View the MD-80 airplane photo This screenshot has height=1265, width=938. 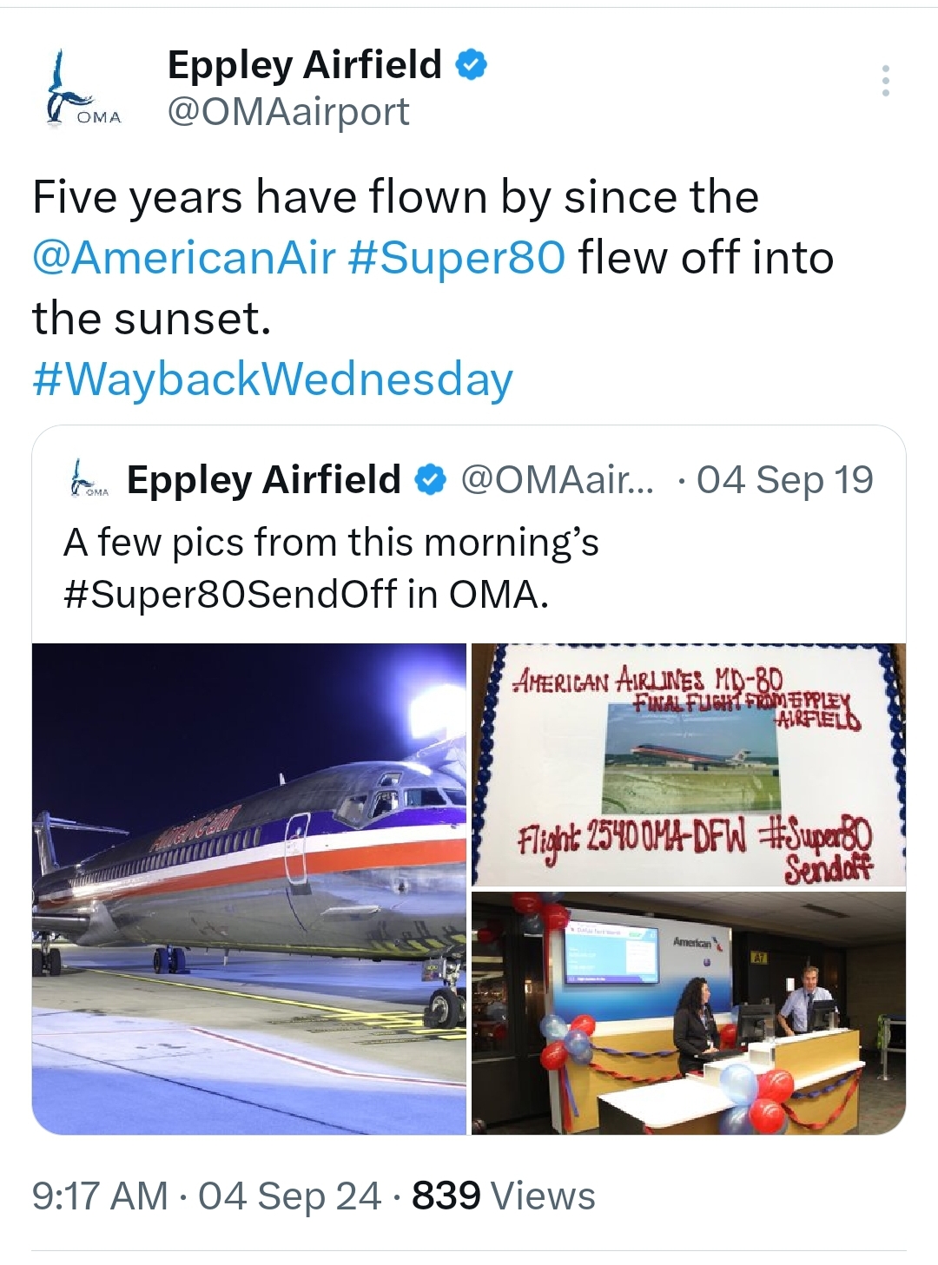pyautogui.click(x=249, y=888)
